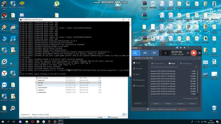The width and height of the screenshot is (221, 124).
Task: Collapse the Bandicam panel with chevron
Action: click(200, 58)
